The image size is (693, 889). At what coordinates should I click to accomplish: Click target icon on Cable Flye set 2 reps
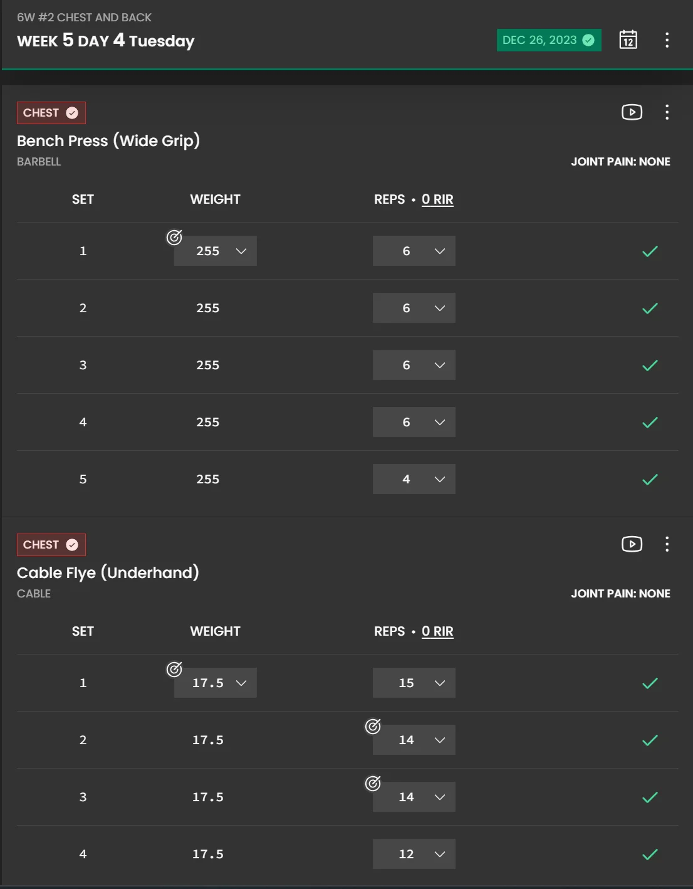pos(373,726)
